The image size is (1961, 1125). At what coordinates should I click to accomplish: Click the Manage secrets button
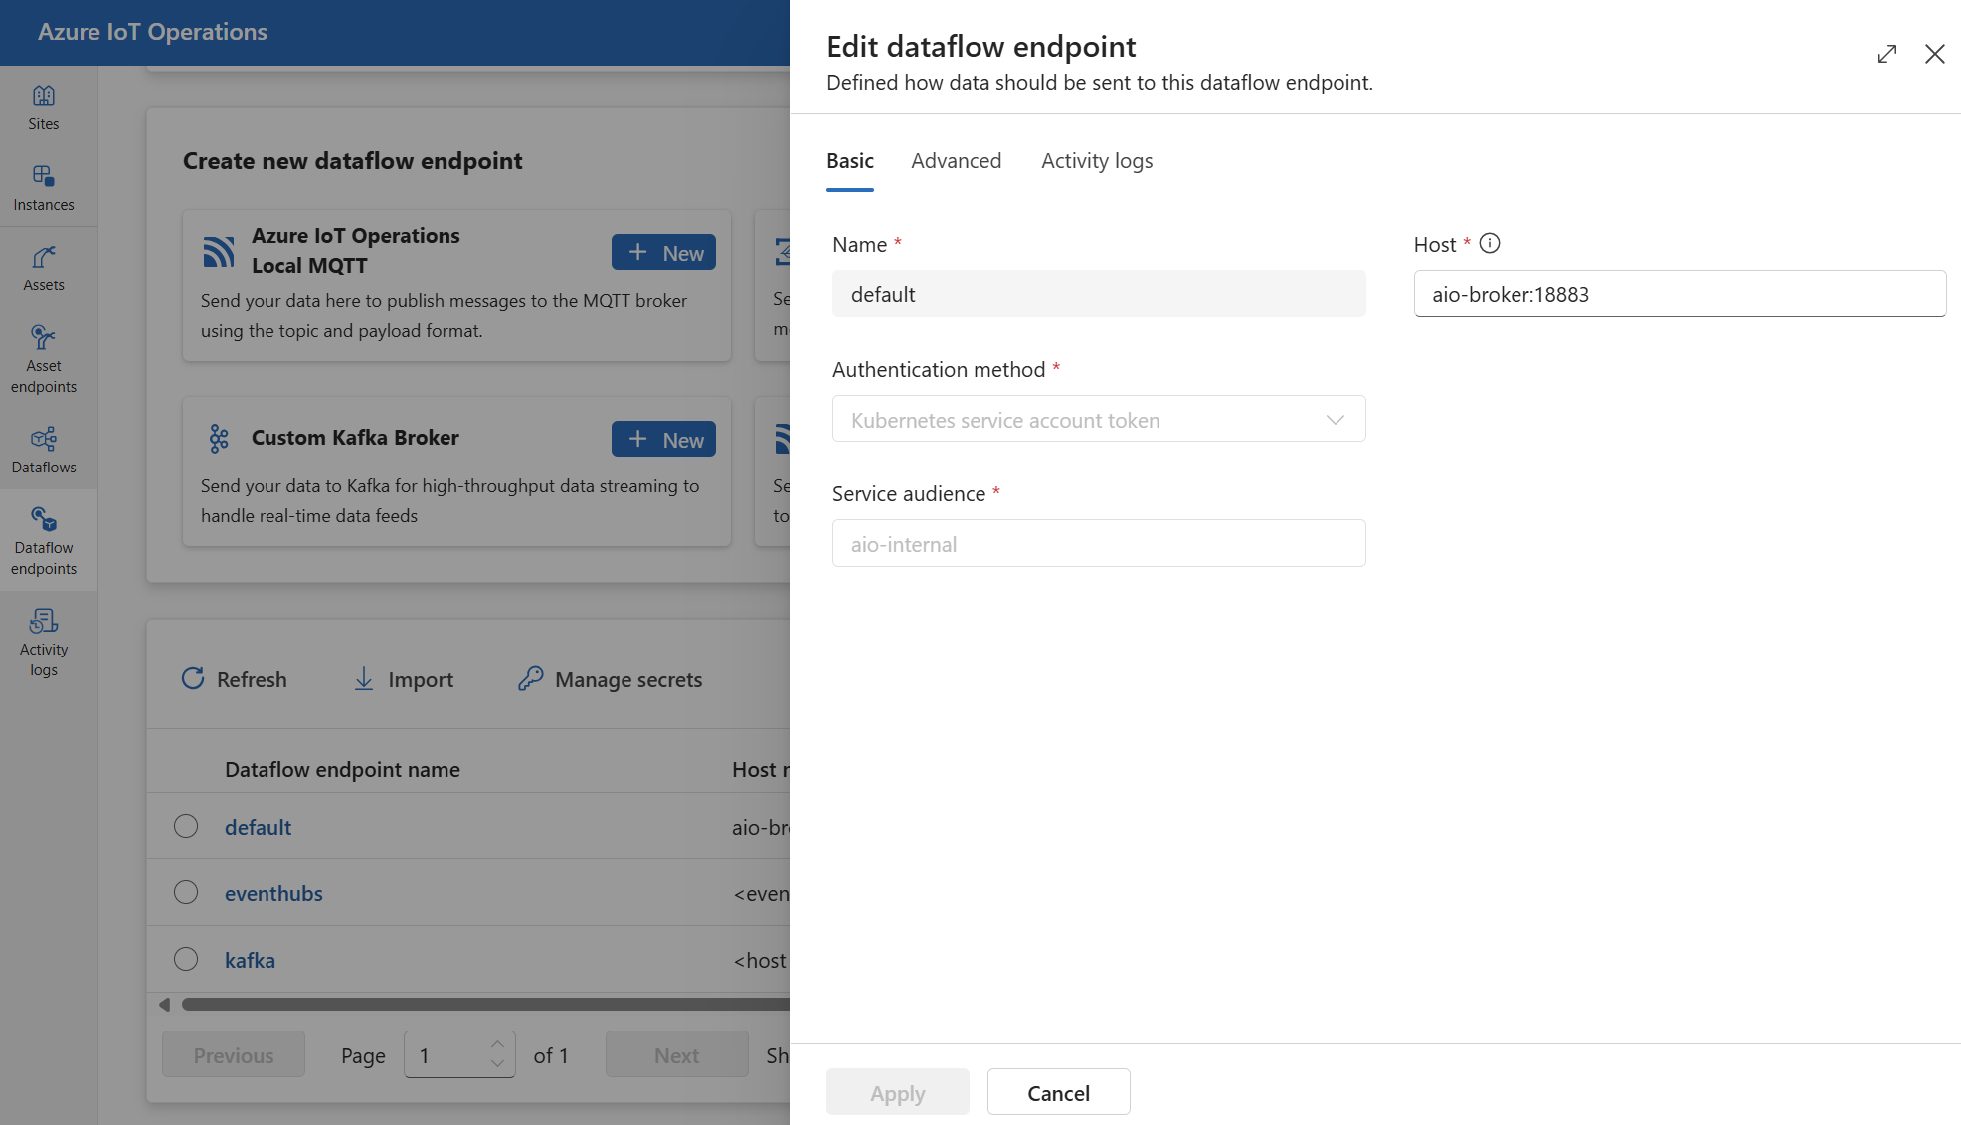pyautogui.click(x=611, y=679)
